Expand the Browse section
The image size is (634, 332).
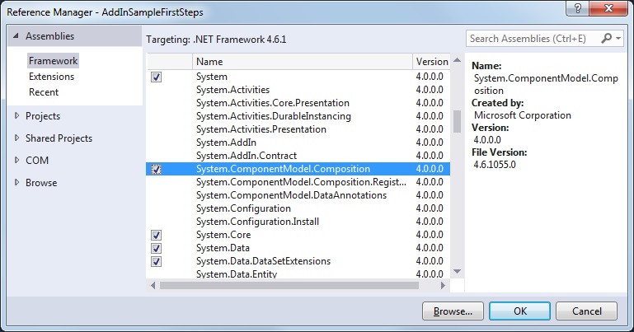[x=16, y=183]
